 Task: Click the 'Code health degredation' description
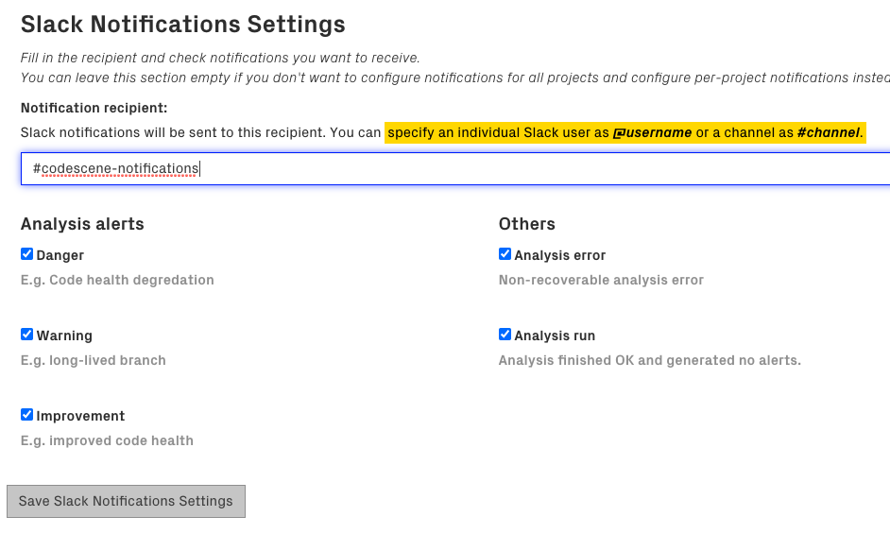click(117, 280)
